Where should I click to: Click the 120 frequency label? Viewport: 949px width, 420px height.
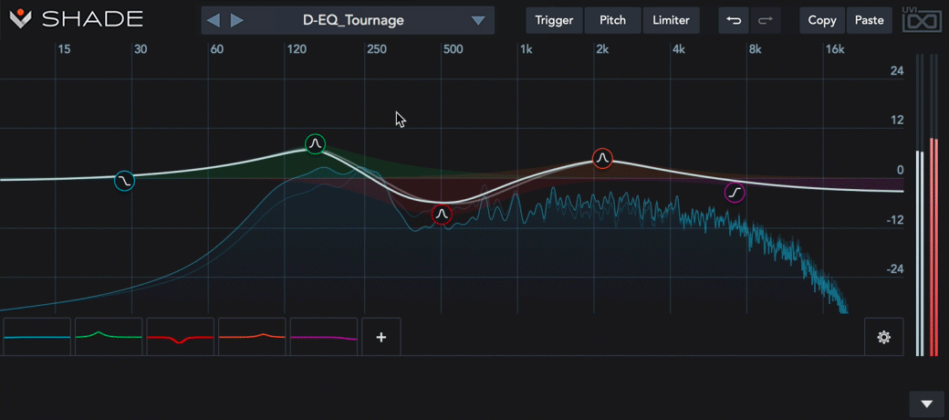pos(297,49)
